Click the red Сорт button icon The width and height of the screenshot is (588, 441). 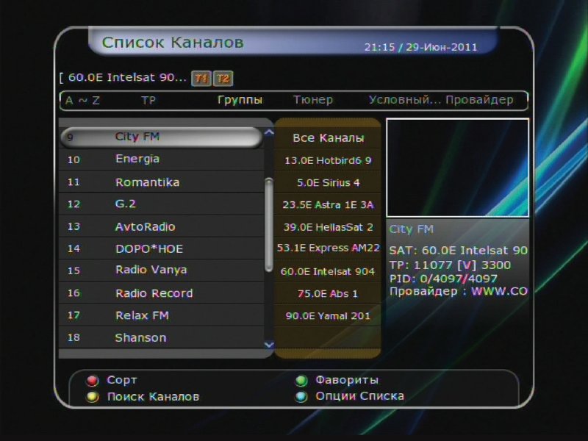pos(92,381)
